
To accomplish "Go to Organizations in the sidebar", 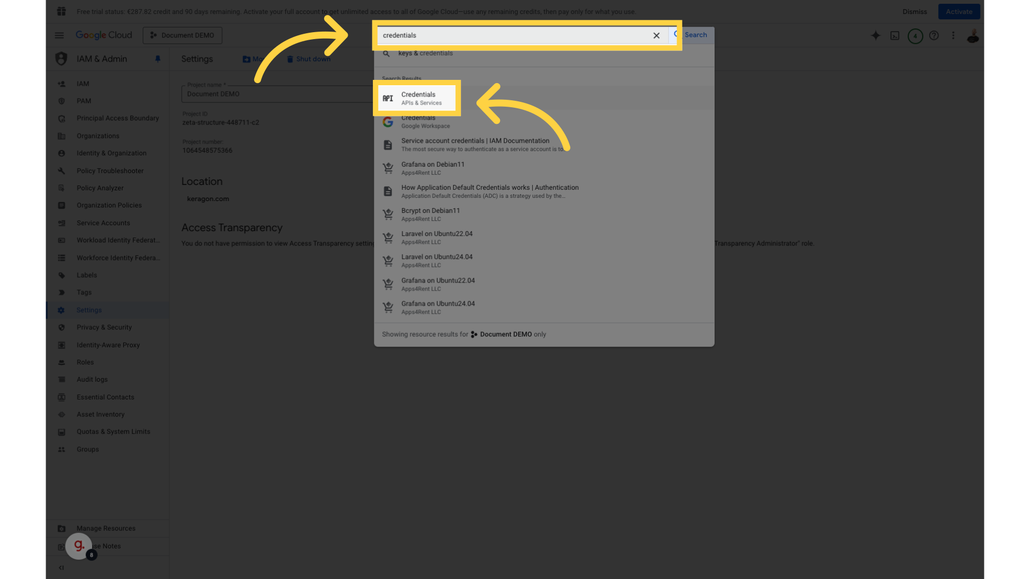I will [107, 136].
